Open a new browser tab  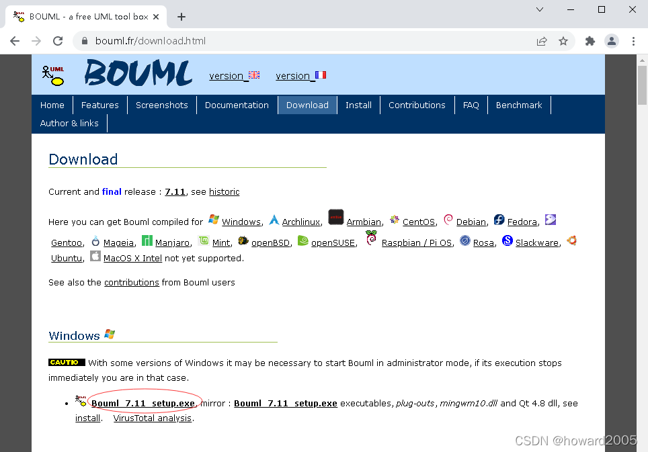click(x=181, y=17)
